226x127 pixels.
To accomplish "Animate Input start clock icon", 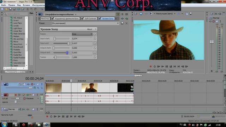I will pyautogui.click(x=95, y=38).
